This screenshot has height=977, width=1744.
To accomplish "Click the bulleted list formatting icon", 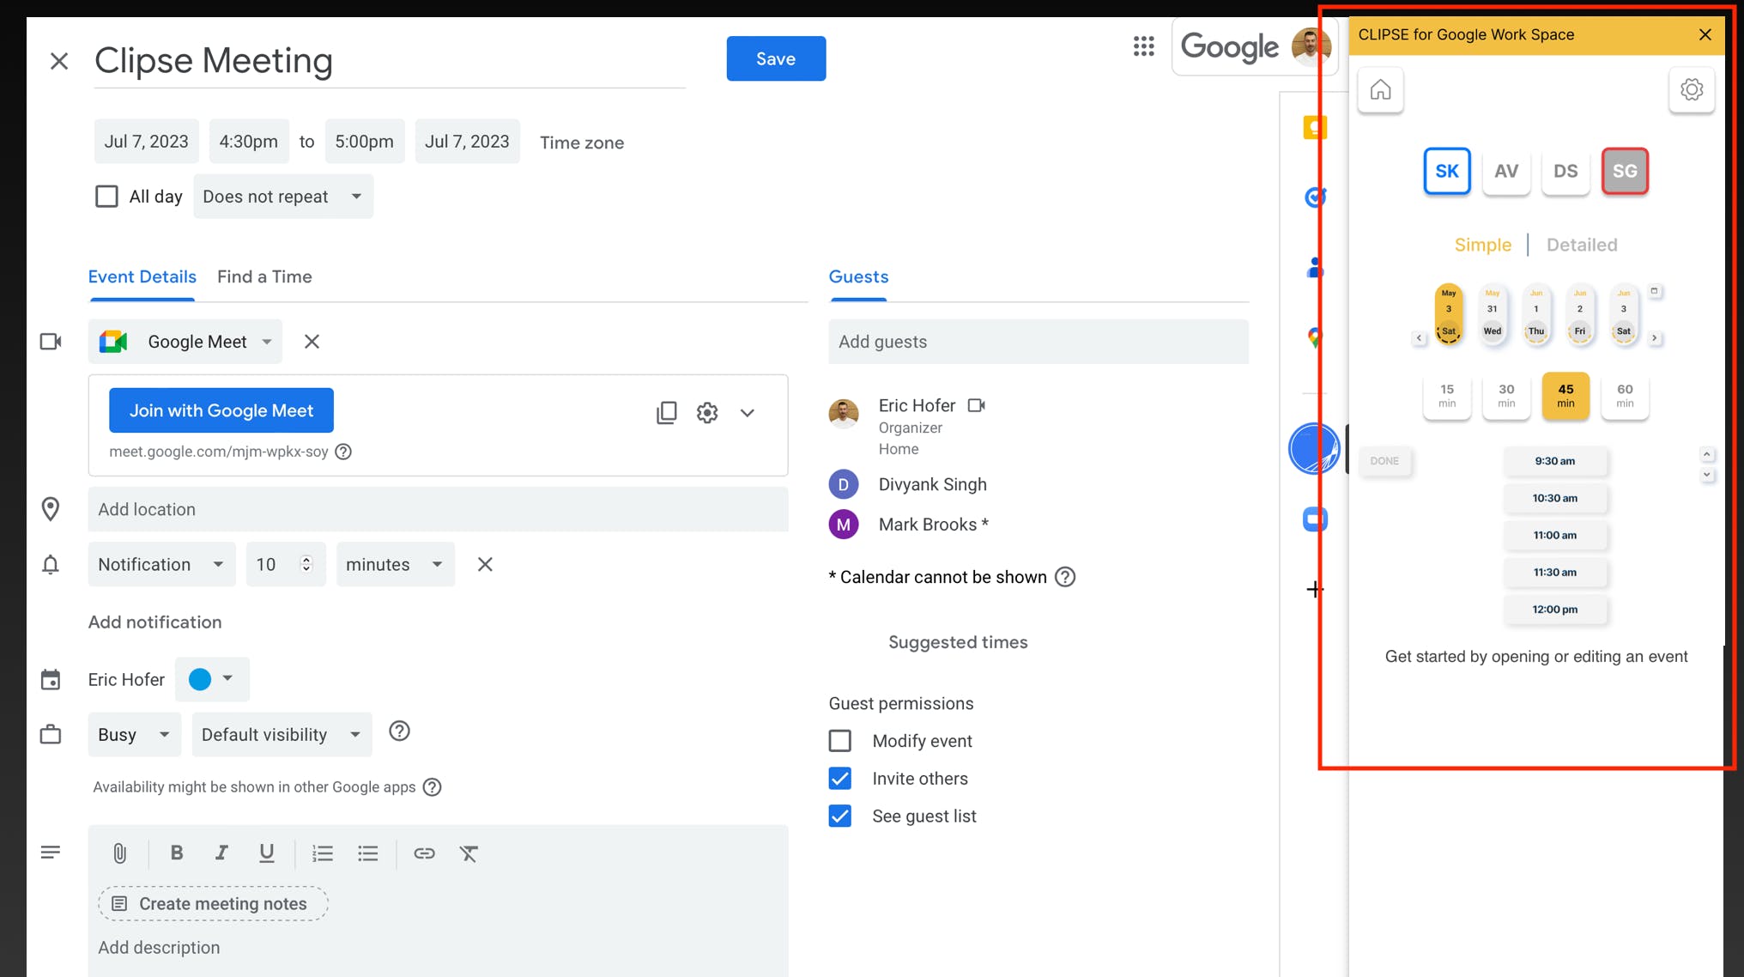I will tap(369, 853).
